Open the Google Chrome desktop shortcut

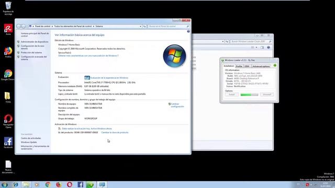click(8, 75)
